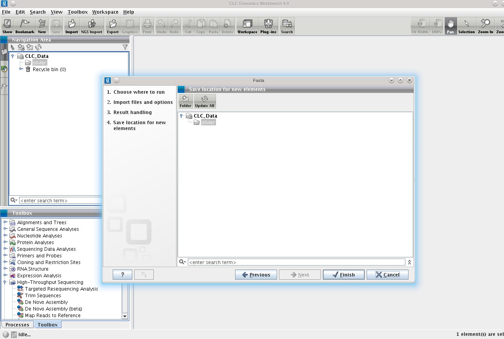Collapse CLC_Data node in the Fasta dialog
504x339 pixels.
[x=182, y=116]
